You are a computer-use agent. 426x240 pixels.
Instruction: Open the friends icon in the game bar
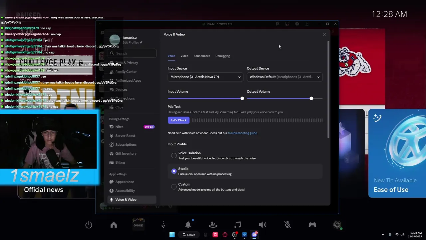tap(213, 225)
